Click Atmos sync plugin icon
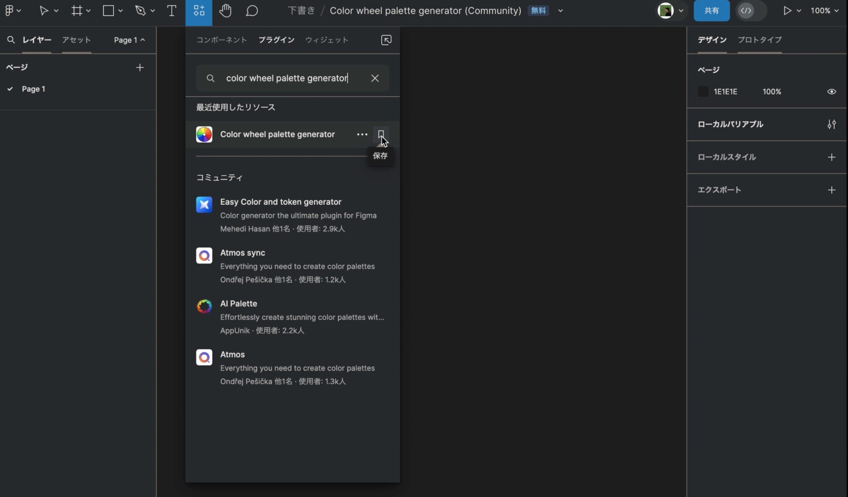The image size is (848, 497). click(204, 255)
